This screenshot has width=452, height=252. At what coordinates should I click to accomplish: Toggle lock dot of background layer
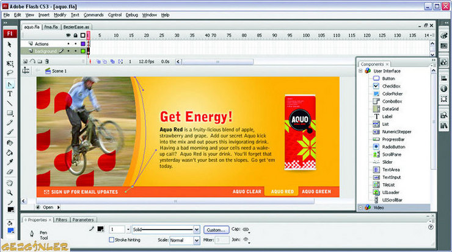76,51
